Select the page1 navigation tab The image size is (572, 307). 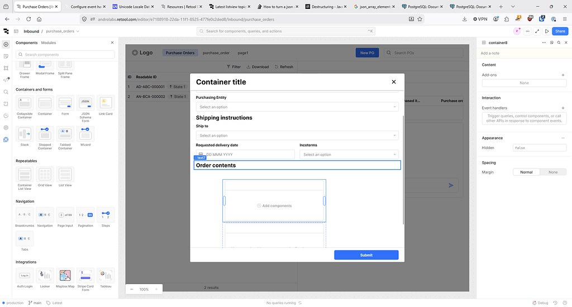tap(243, 53)
